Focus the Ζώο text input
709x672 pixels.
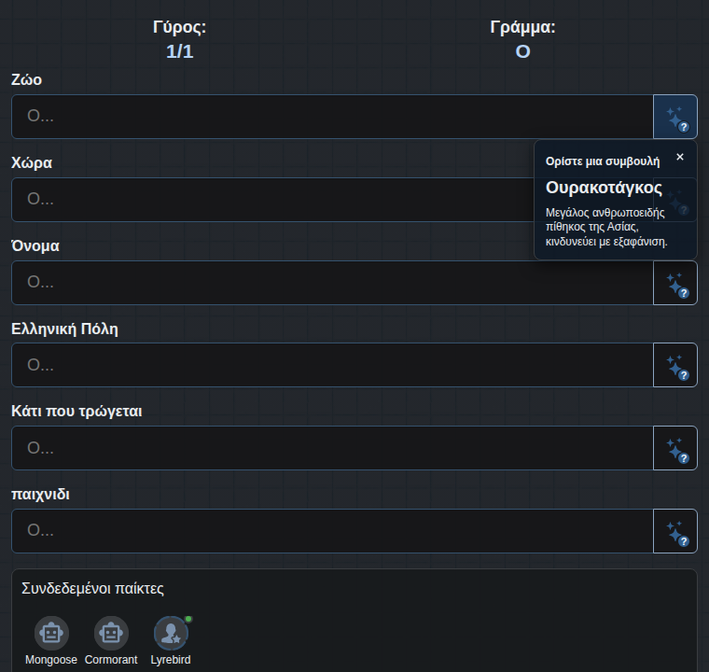(332, 117)
